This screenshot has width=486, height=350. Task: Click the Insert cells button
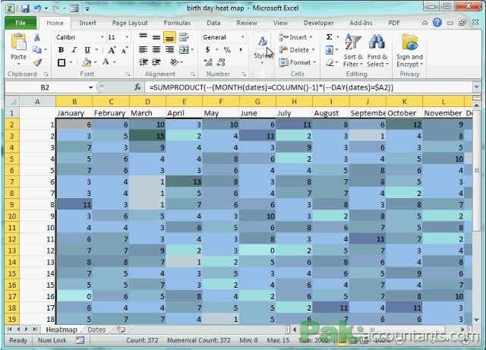[x=296, y=37]
